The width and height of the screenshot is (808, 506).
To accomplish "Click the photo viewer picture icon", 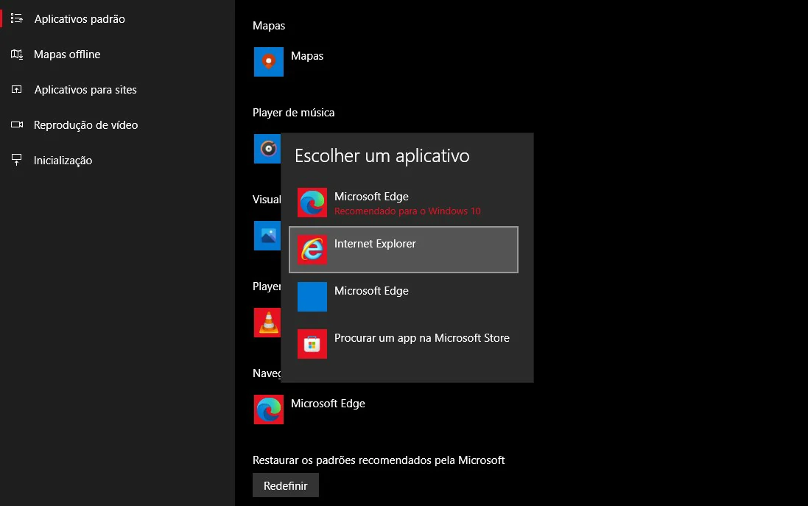I will click(x=267, y=236).
